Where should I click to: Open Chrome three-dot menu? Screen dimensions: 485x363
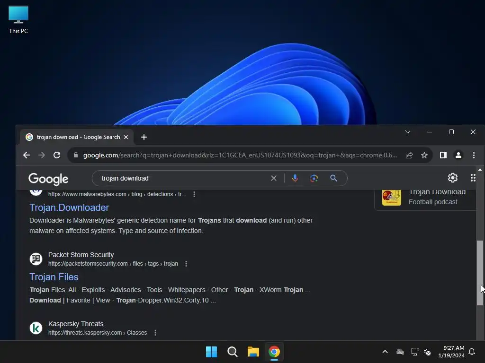474,155
